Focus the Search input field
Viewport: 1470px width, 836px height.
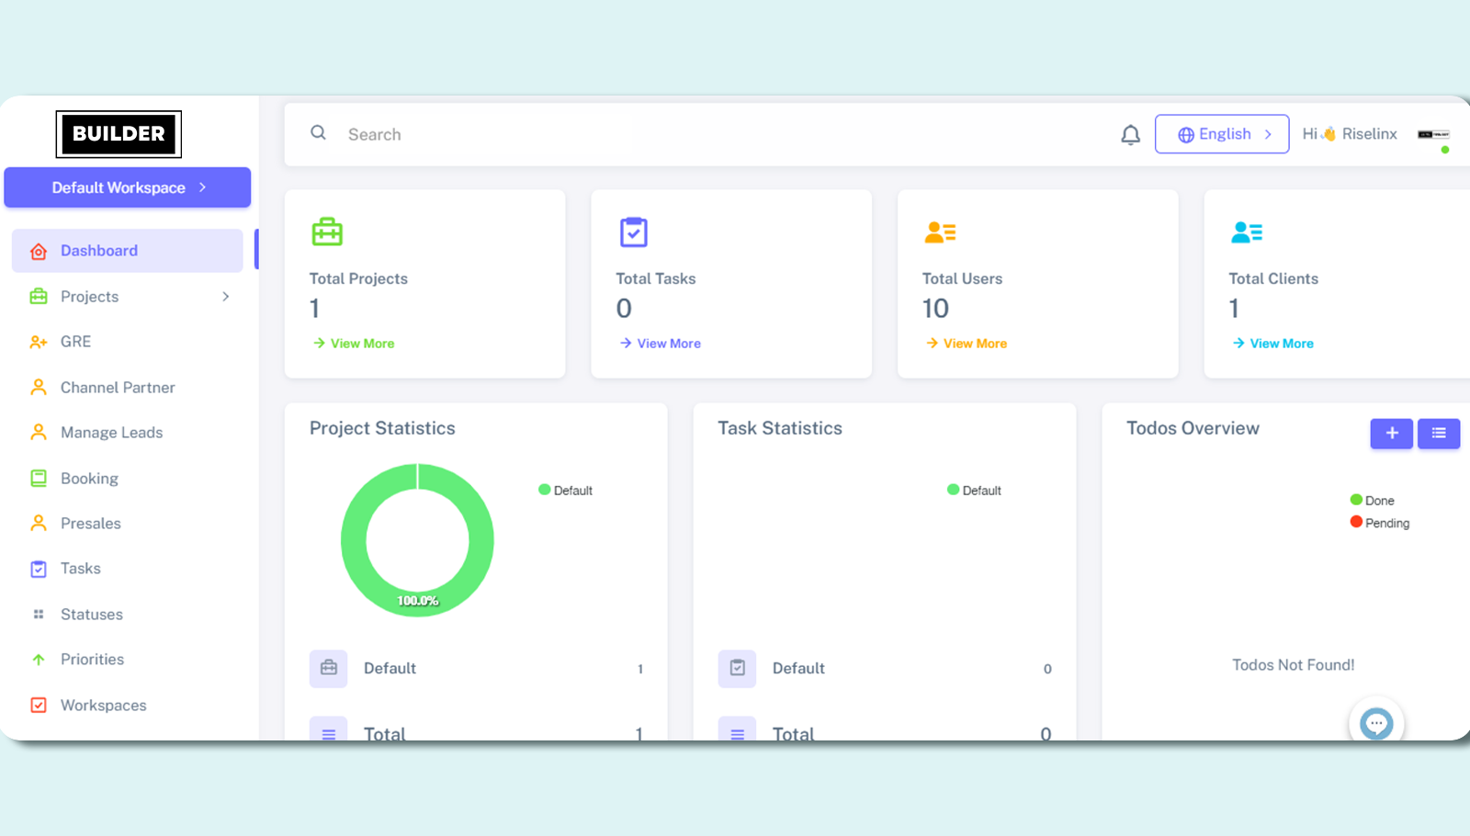tap(643, 135)
